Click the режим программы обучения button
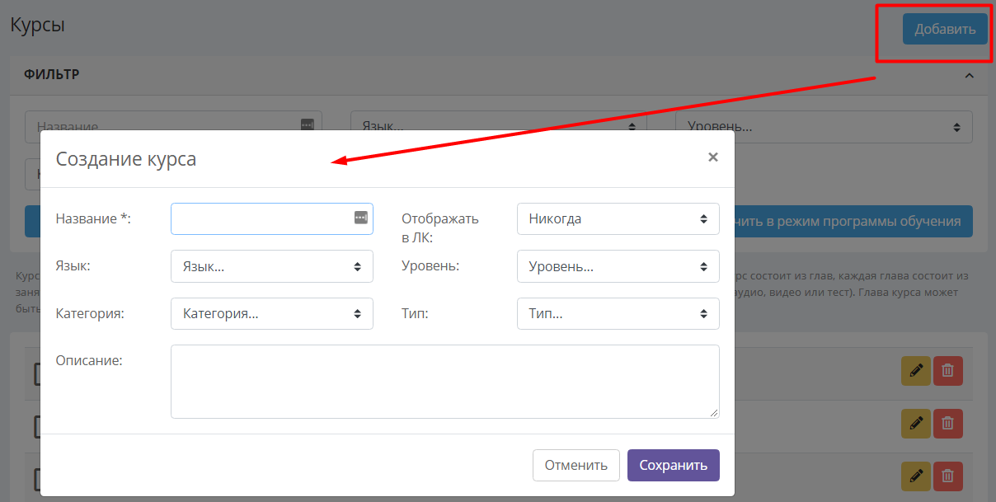This screenshot has width=996, height=502. pyautogui.click(x=853, y=222)
